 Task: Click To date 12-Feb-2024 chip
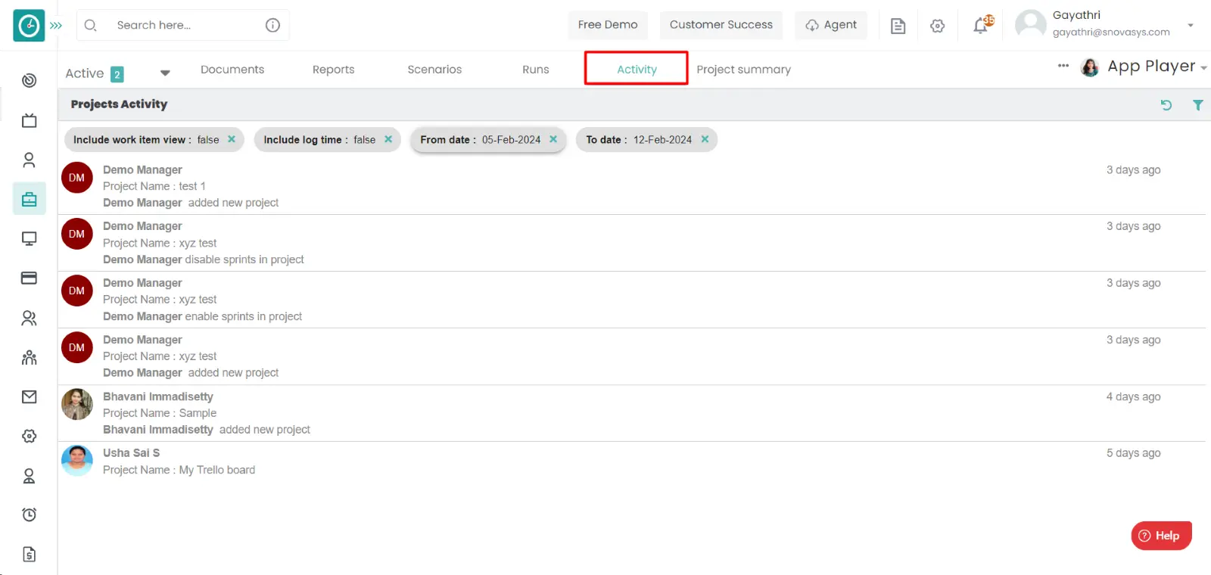646,140
